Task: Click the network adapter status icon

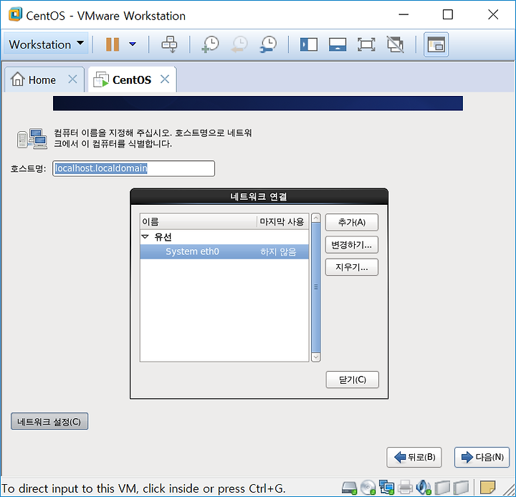Action: tap(386, 488)
